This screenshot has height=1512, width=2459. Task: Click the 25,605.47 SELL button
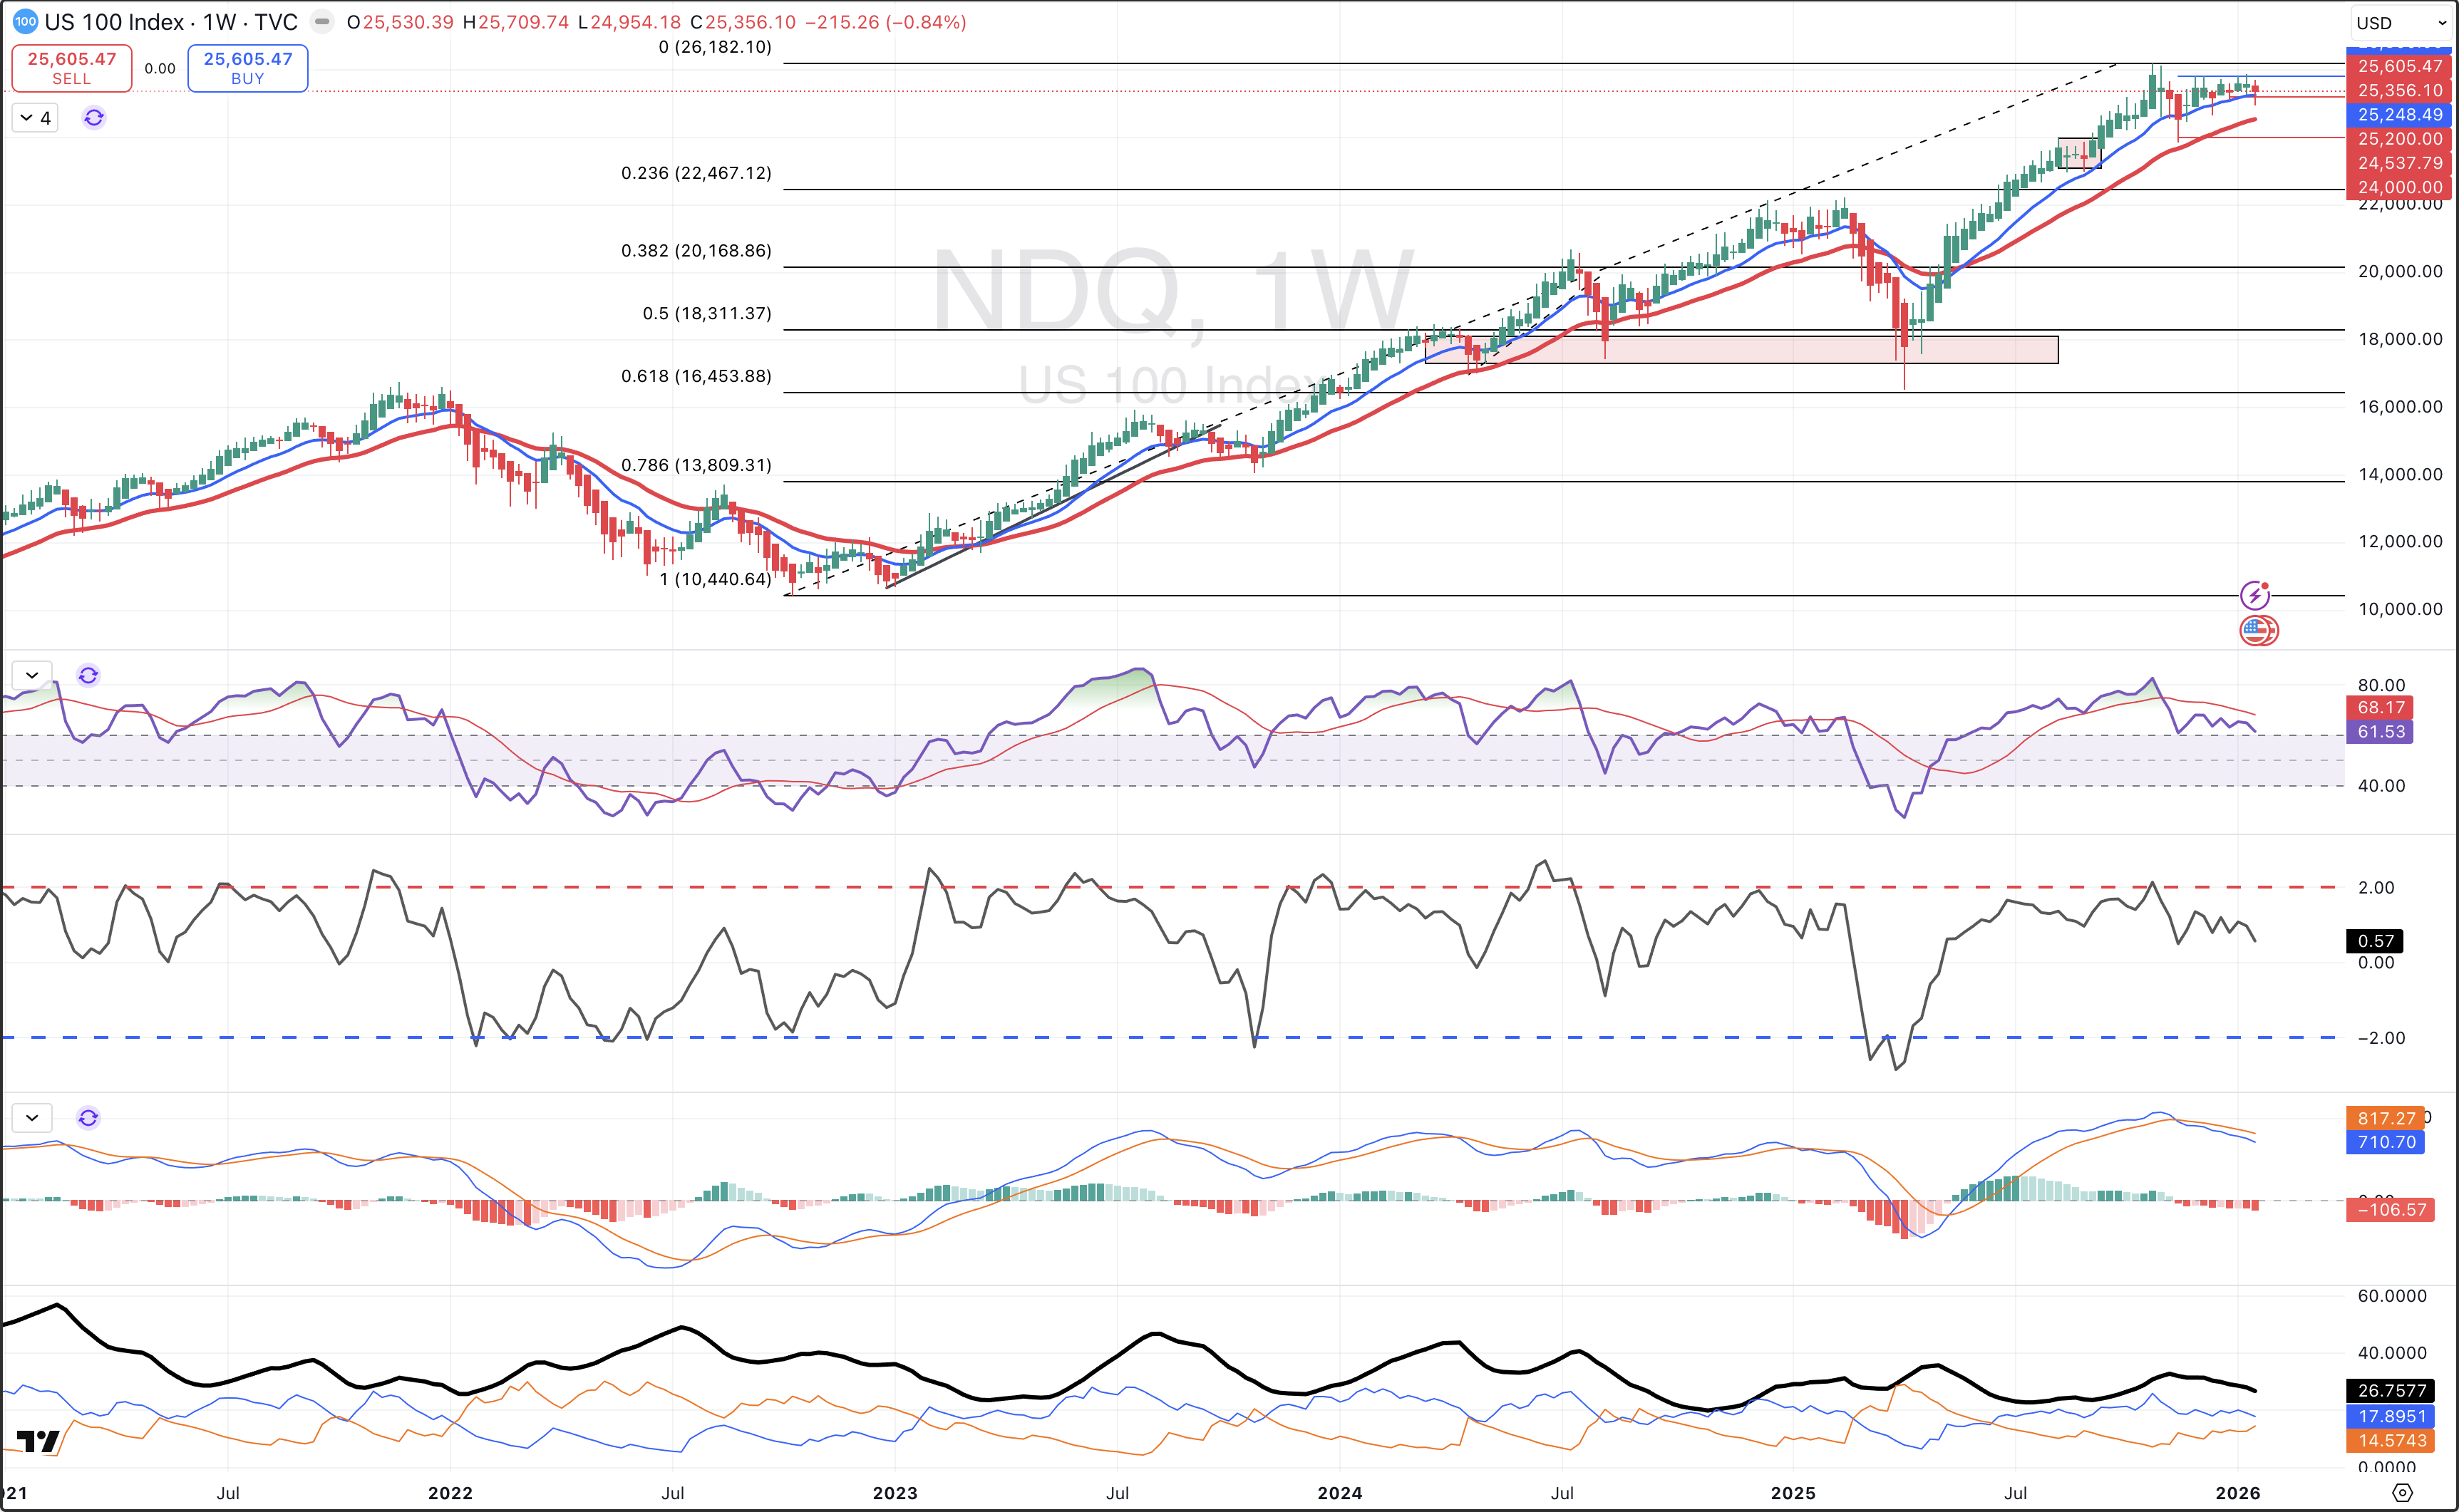(72, 68)
